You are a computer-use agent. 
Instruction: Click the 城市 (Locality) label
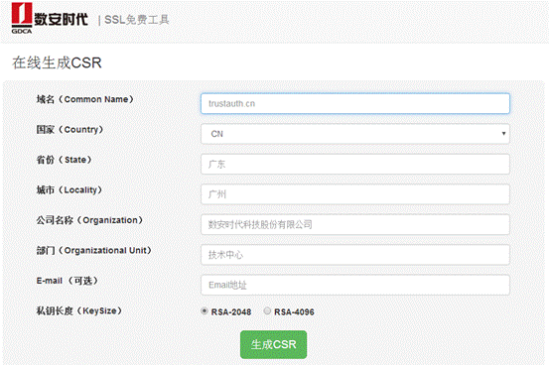pyautogui.click(x=69, y=190)
